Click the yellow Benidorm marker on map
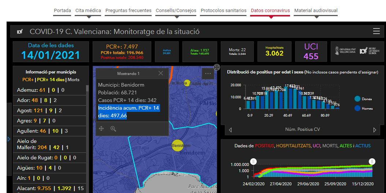The height and width of the screenshot is (193, 386). (177, 145)
